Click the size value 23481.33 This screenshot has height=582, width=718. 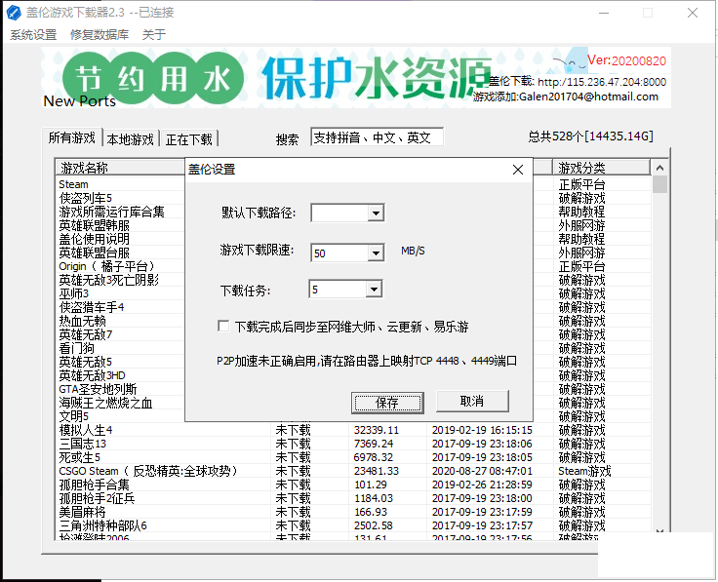pyautogui.click(x=377, y=471)
